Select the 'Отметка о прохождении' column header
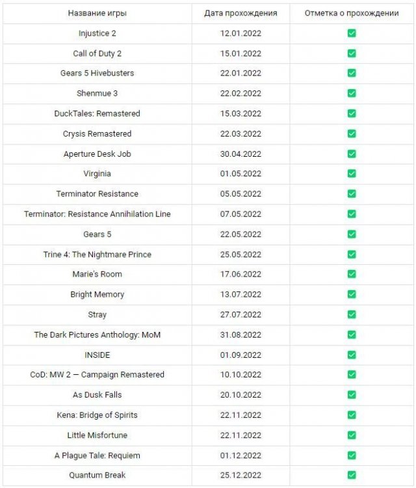 pyautogui.click(x=352, y=13)
